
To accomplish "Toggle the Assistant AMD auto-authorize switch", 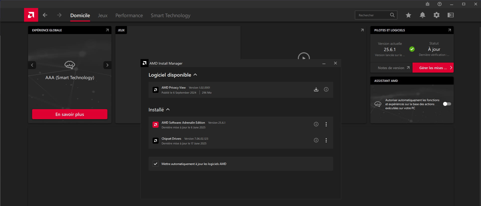I will pos(447,104).
